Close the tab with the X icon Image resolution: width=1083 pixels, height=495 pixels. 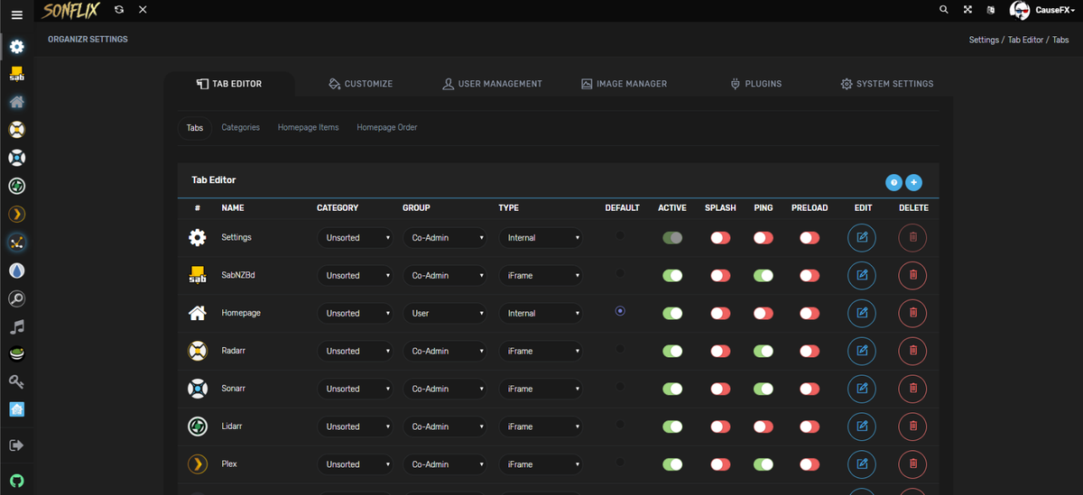[x=143, y=9]
